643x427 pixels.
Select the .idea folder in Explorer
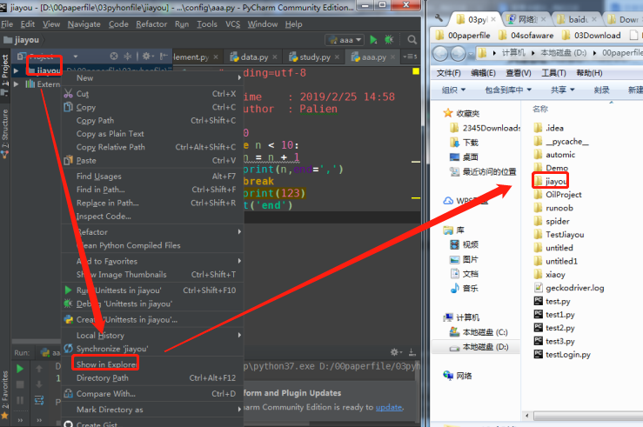click(549, 128)
